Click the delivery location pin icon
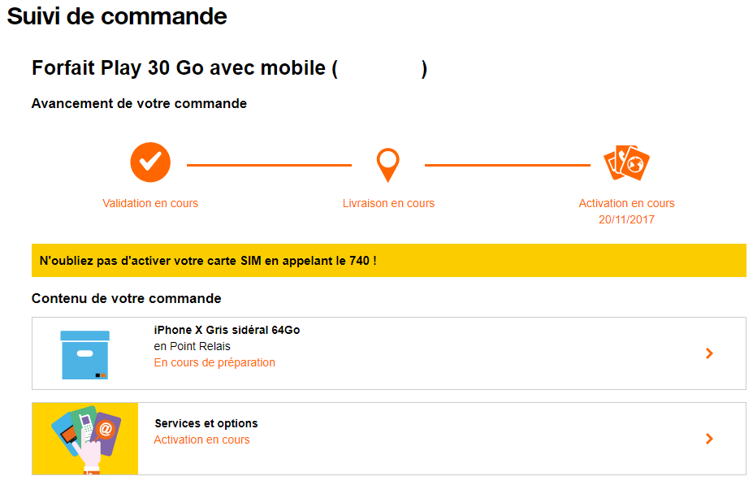The height and width of the screenshot is (485, 753). (x=388, y=164)
